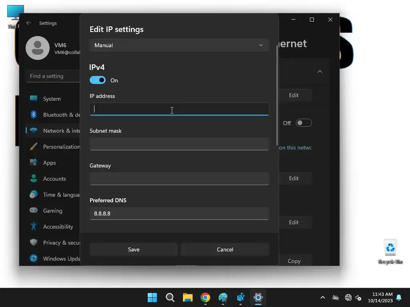Open the Gaming controller icon

pyautogui.click(x=34, y=210)
